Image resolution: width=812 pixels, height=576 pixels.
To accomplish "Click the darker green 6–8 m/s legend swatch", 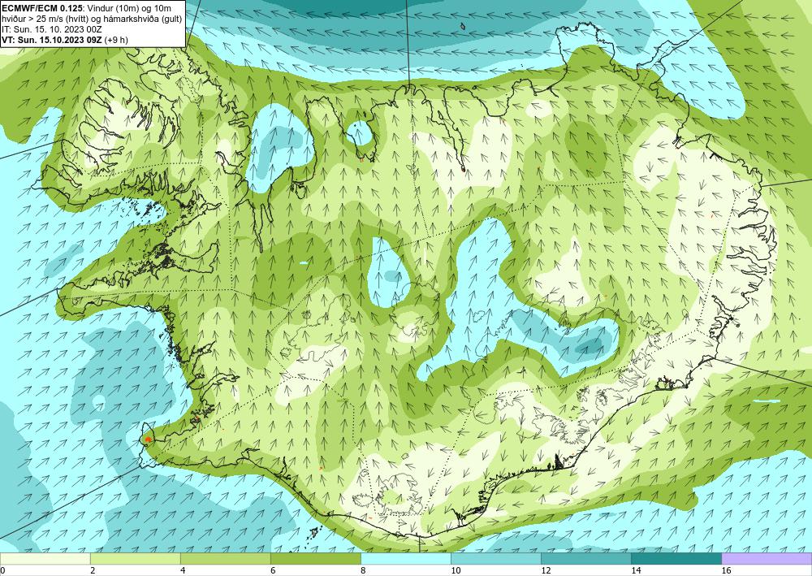I will coord(315,559).
